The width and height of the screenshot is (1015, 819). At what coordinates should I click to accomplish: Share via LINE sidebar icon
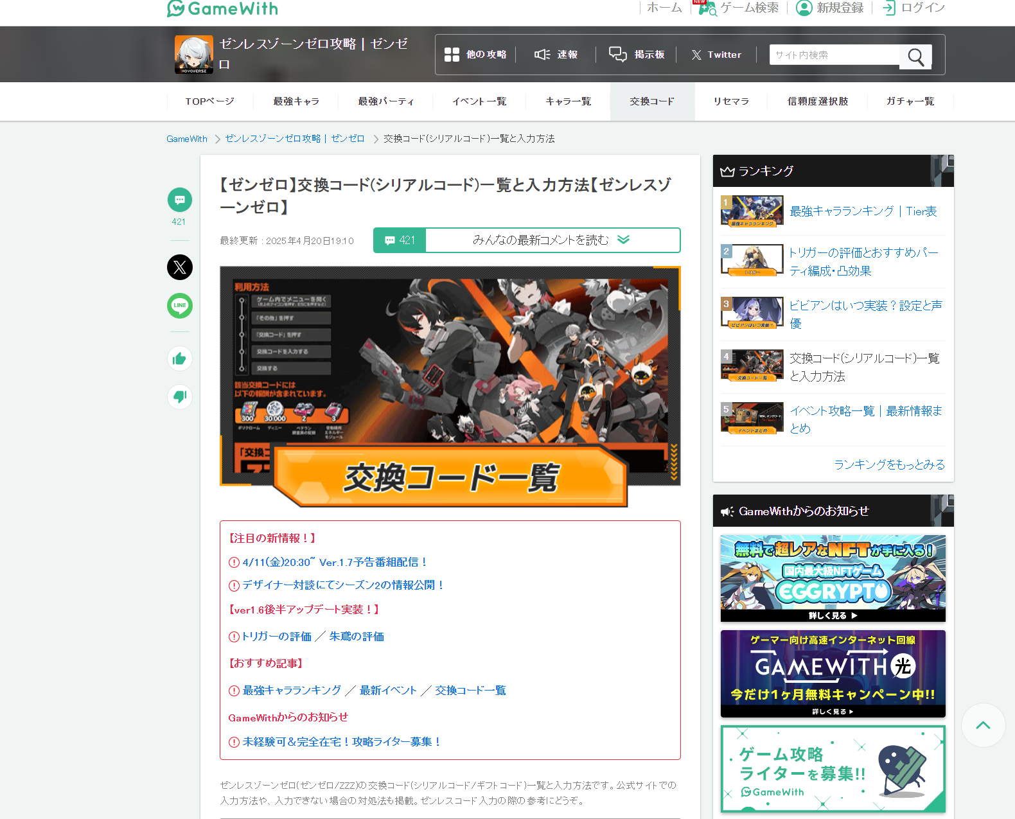pos(180,306)
